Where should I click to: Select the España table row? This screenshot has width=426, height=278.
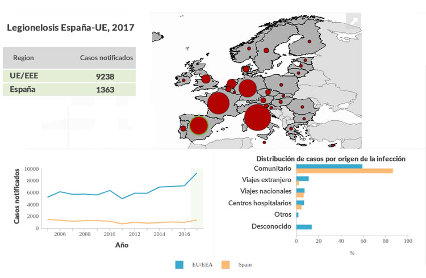click(x=69, y=90)
